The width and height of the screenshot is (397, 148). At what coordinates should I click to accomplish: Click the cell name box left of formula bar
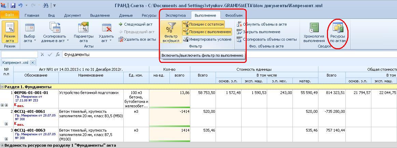tap(19, 54)
